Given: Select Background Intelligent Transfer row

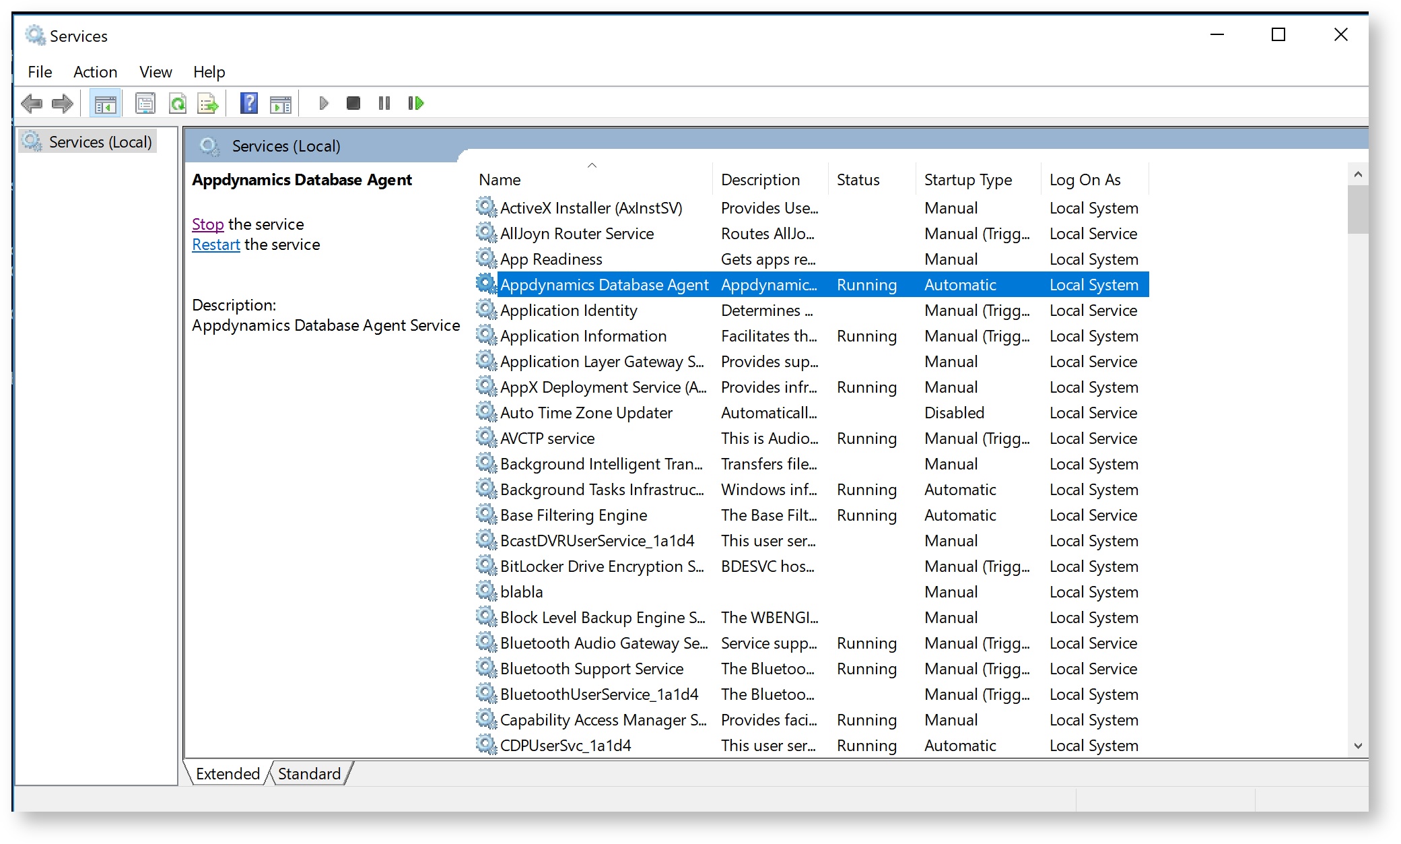Looking at the screenshot, I should click(811, 464).
